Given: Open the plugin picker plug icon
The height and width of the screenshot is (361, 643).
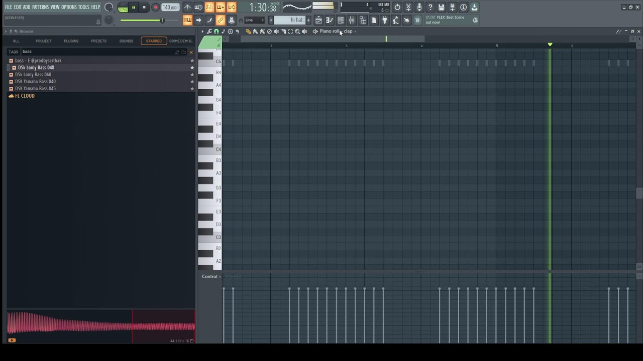Looking at the screenshot, I should [x=385, y=20].
